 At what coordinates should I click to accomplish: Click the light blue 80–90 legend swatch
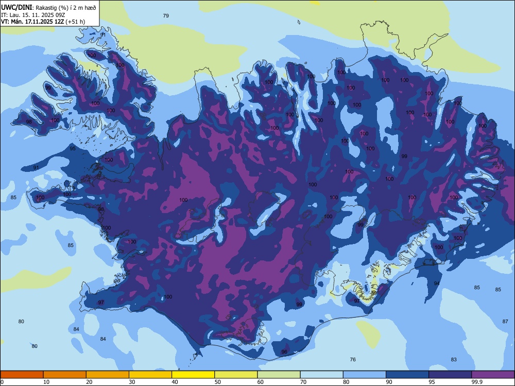click(x=364, y=375)
